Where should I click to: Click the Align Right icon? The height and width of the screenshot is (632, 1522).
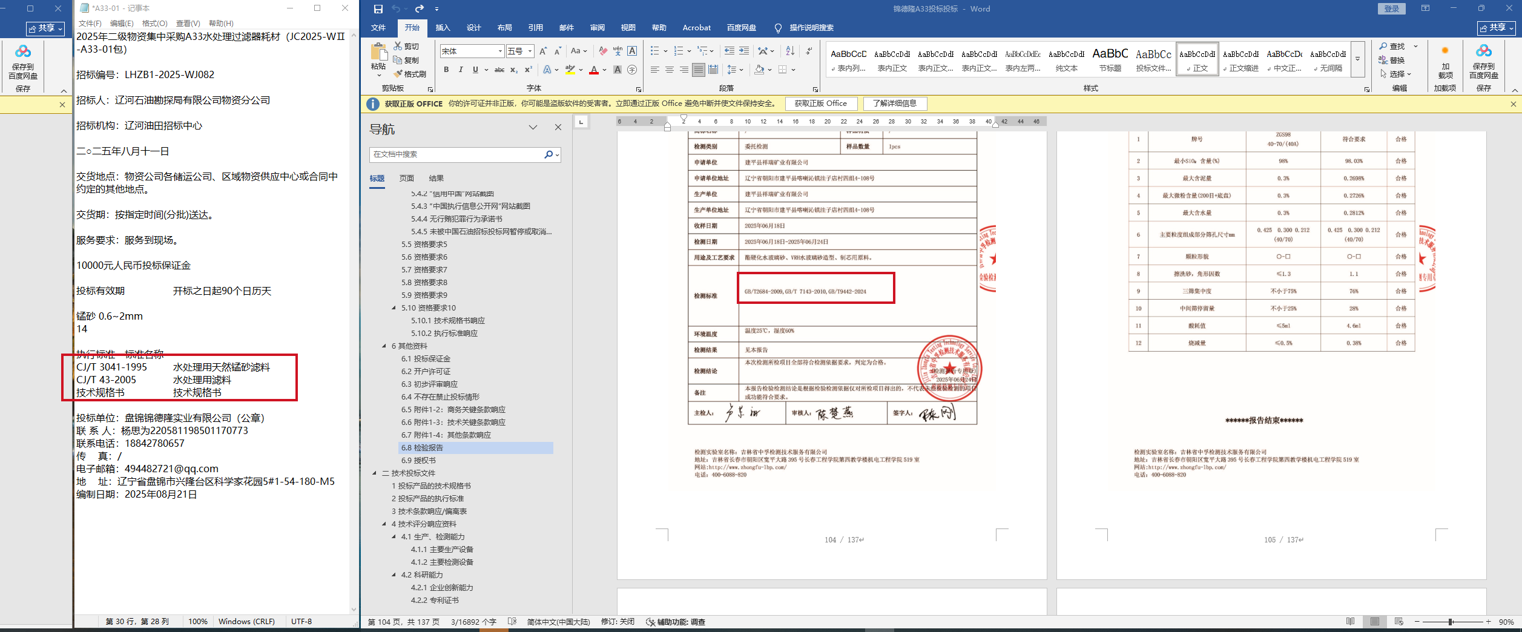(x=684, y=70)
